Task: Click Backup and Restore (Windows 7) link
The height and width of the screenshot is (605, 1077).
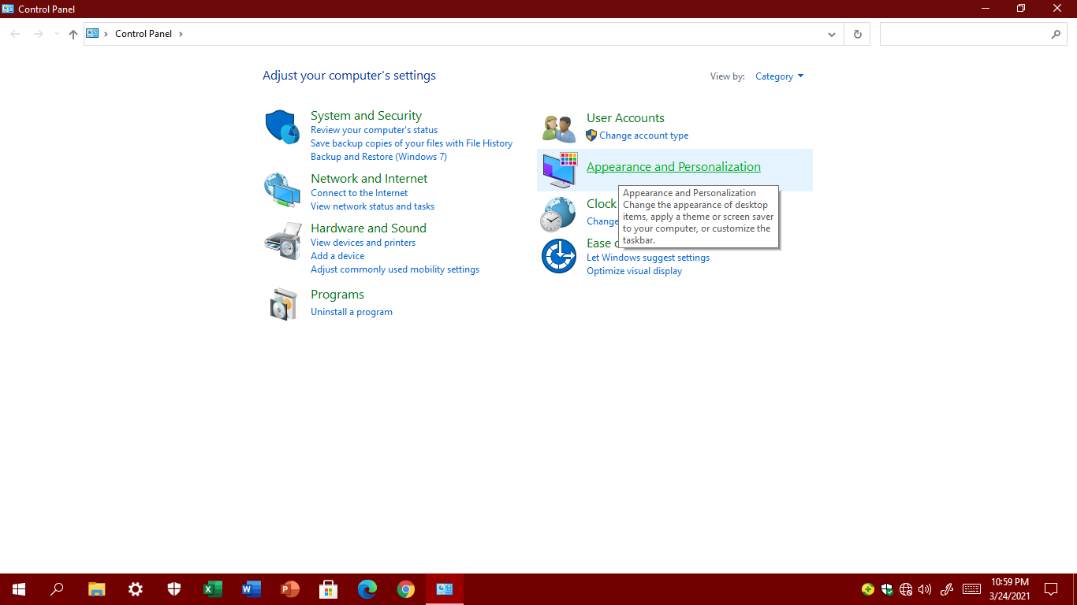Action: [x=378, y=157]
